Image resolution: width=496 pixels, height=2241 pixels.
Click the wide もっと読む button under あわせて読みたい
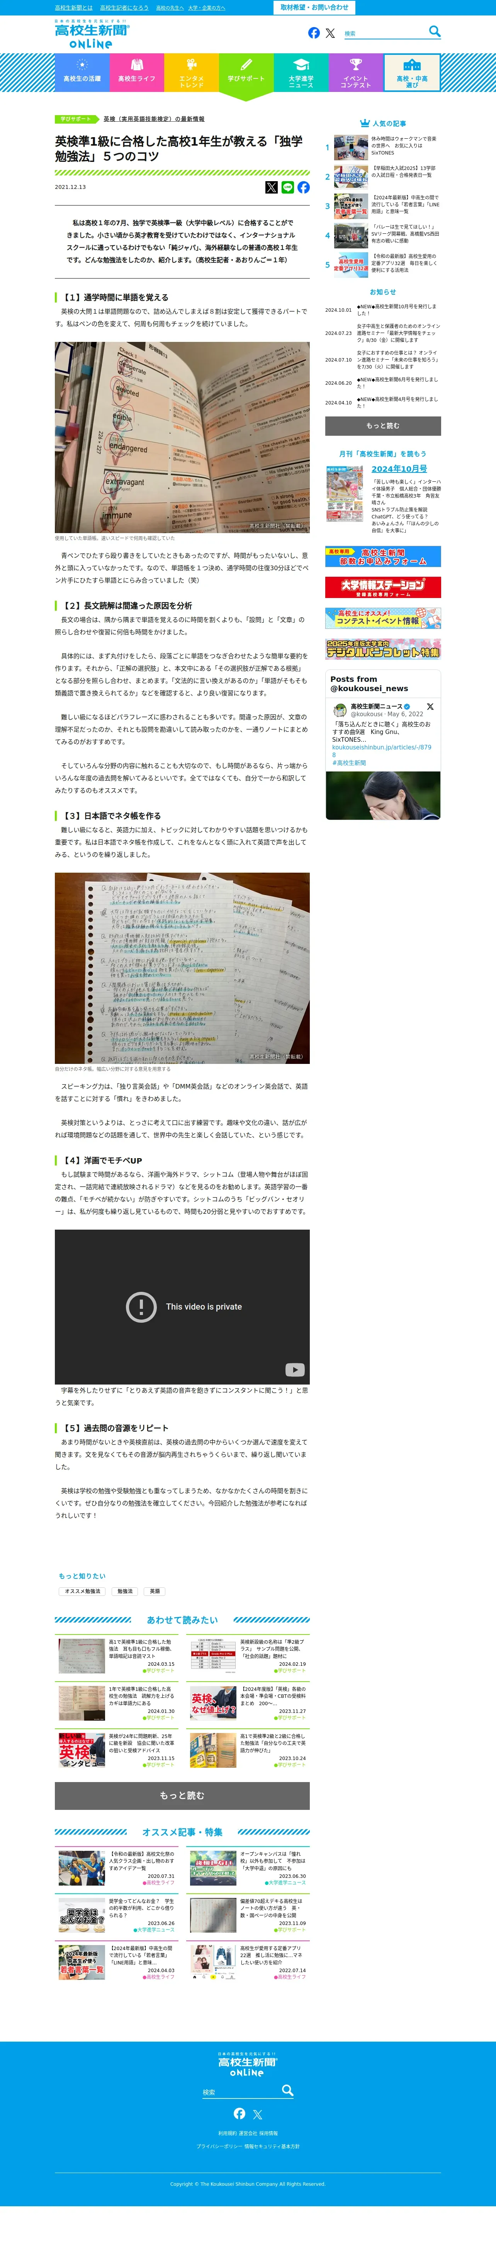182,1796
